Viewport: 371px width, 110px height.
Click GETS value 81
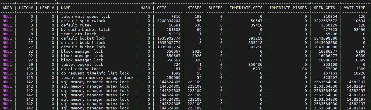[x=178, y=69]
